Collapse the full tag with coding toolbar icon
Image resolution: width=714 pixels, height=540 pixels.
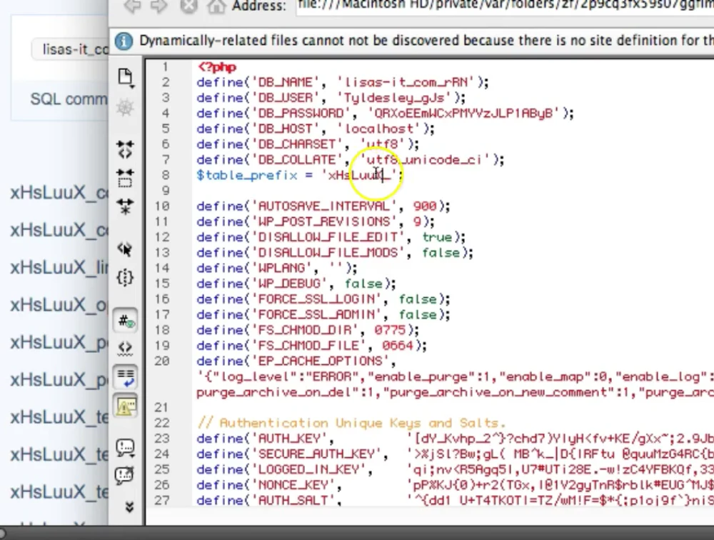point(125,149)
